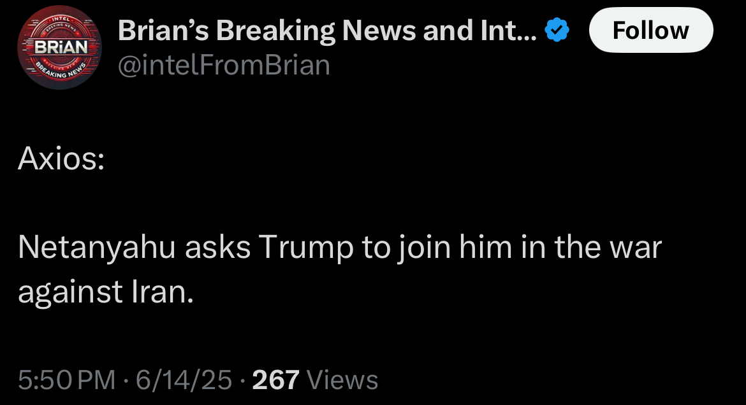The height and width of the screenshot is (405, 746).
Task: Open Brian's circular profile avatar
Action: pyautogui.click(x=59, y=48)
